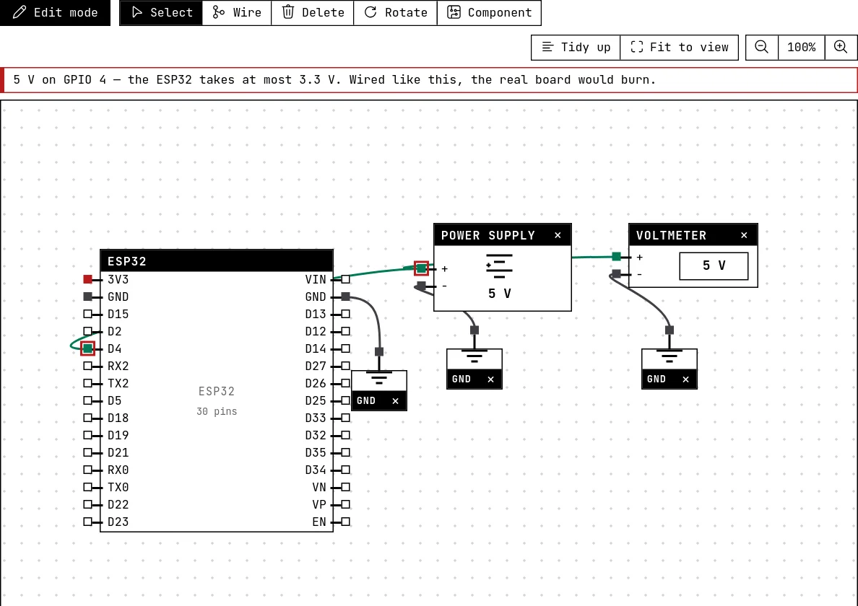Click the red 3V3 pin
This screenshot has height=606, width=858.
coord(87,279)
